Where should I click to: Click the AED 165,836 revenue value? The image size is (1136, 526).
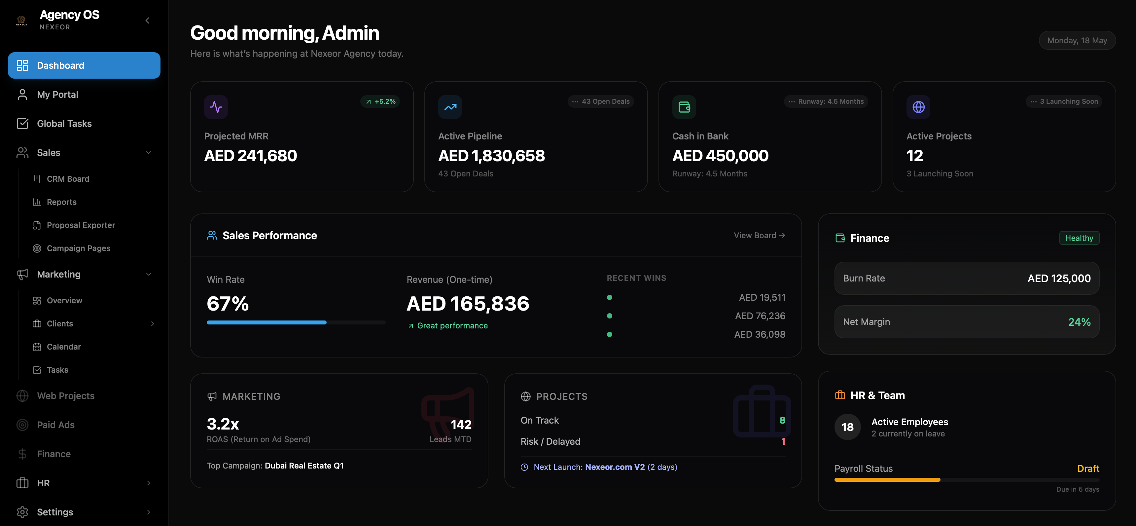(x=468, y=304)
